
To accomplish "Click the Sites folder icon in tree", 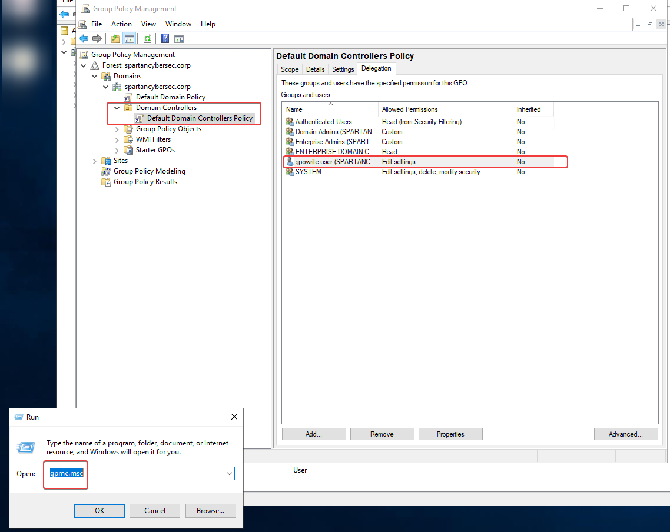I will coord(106,161).
